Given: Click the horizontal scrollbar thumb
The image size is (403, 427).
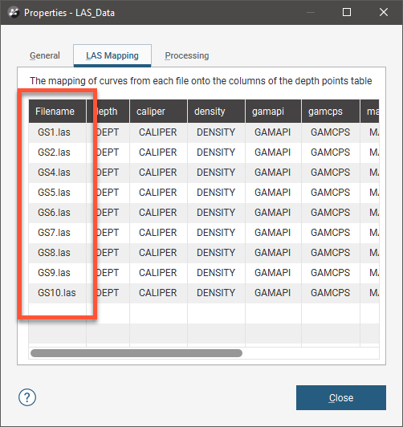Looking at the screenshot, I should click(x=136, y=353).
